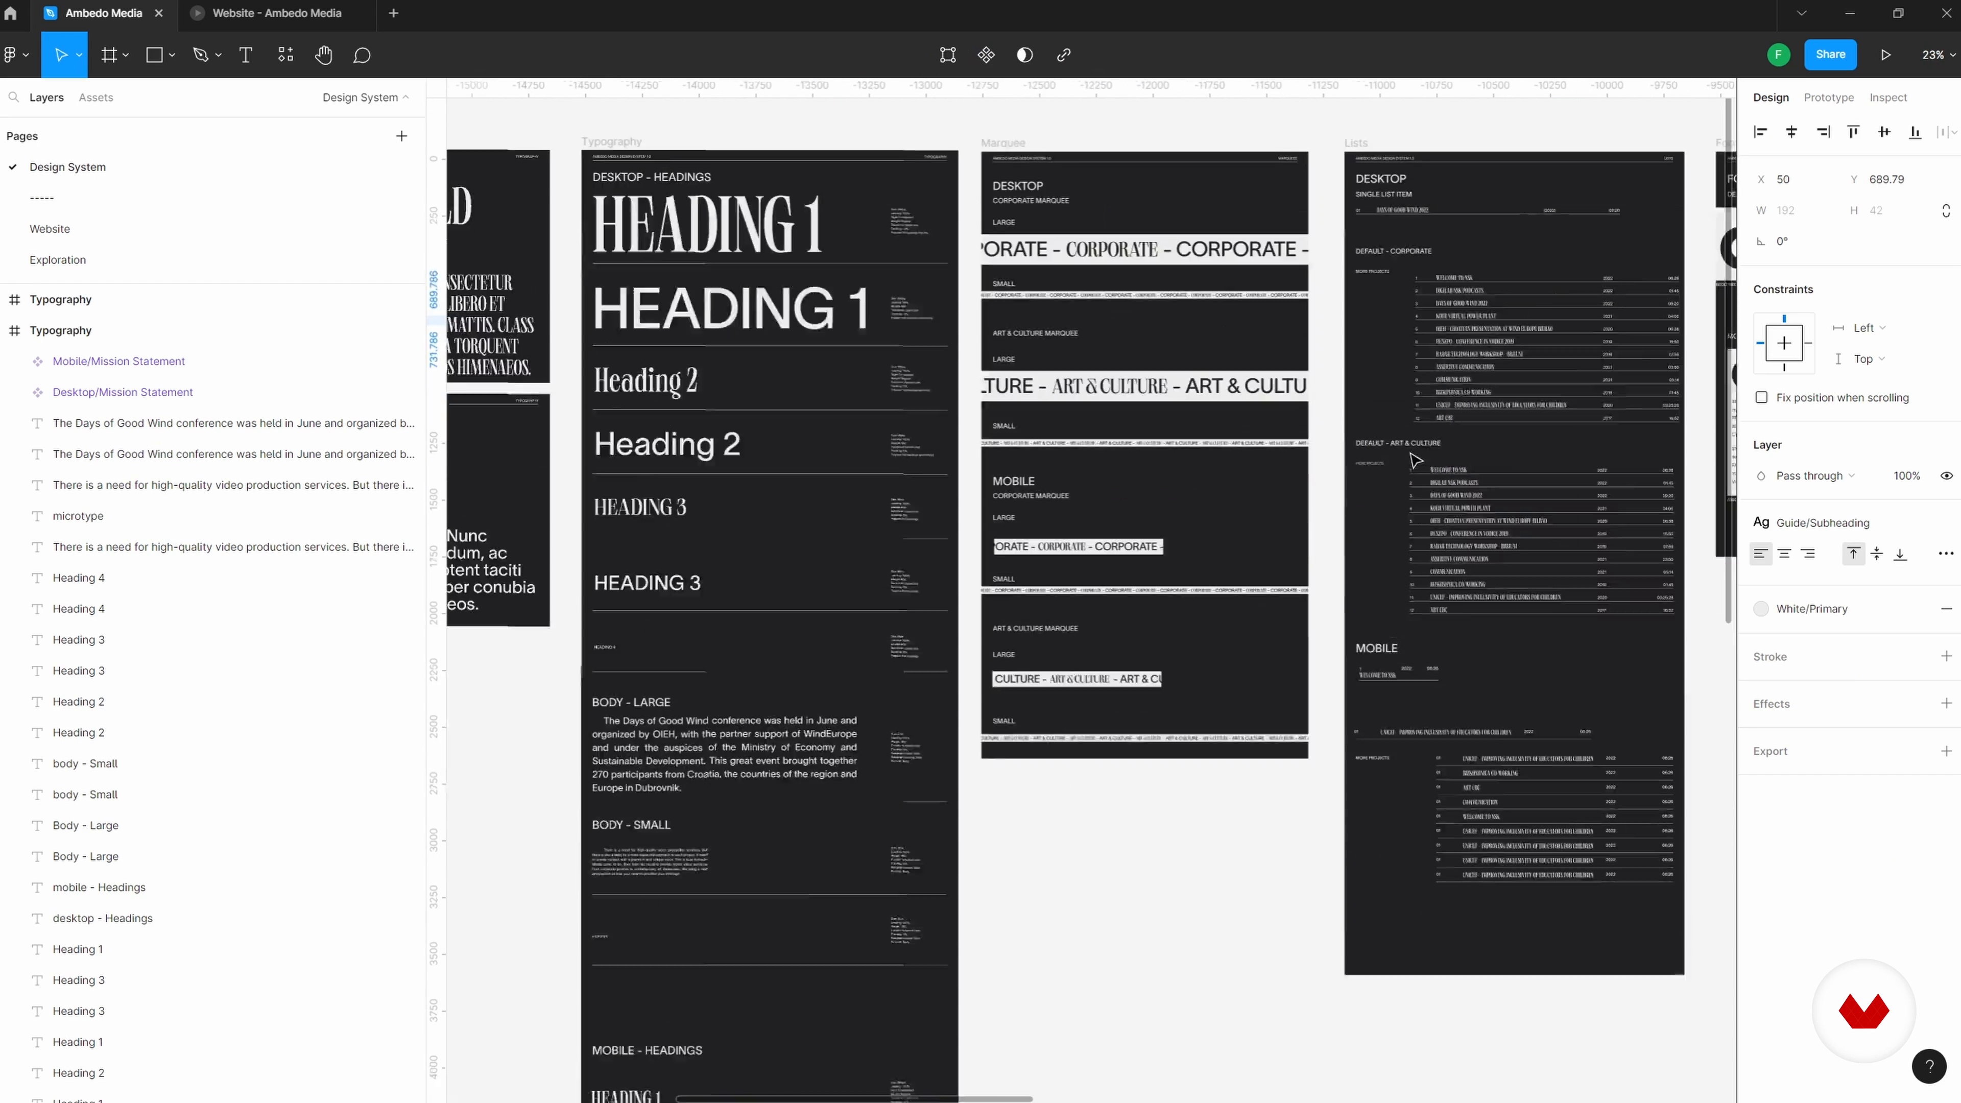
Task: Set text align right
Action: coord(1808,554)
